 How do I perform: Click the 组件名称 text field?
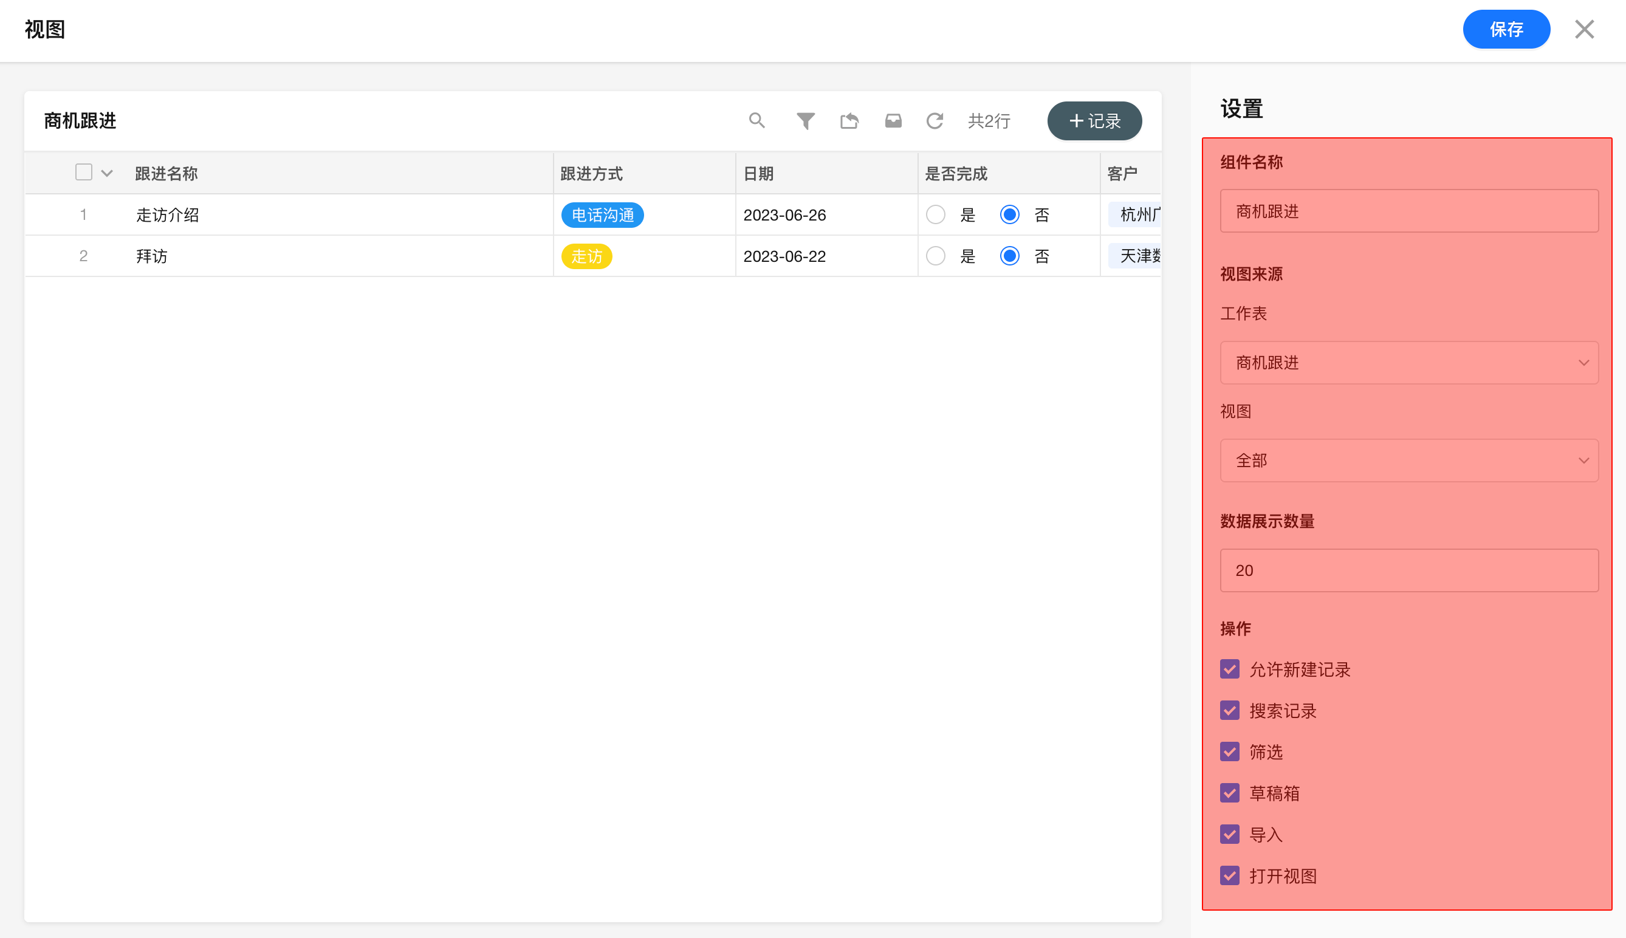click(x=1409, y=211)
